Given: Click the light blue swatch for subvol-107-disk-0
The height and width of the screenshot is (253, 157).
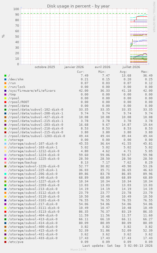Looking at the screenshot, I should 5,144.
